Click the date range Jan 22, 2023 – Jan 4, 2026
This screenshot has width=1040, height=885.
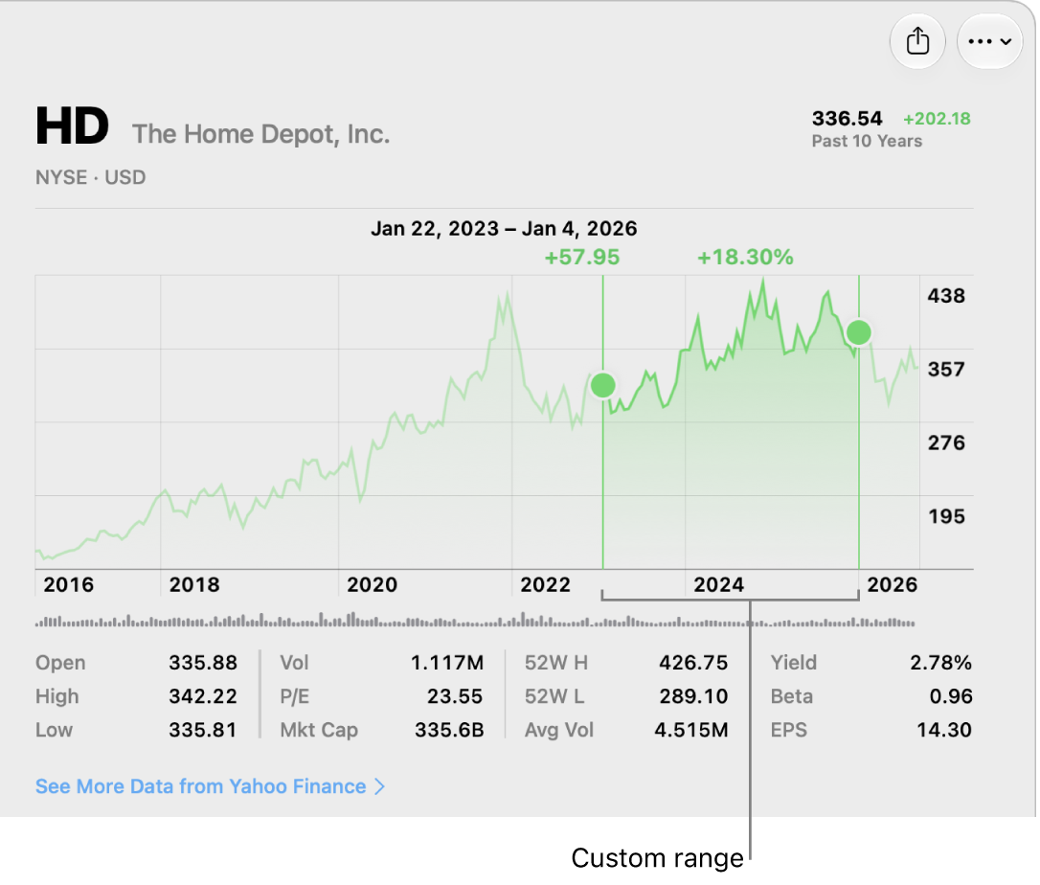coord(504,228)
